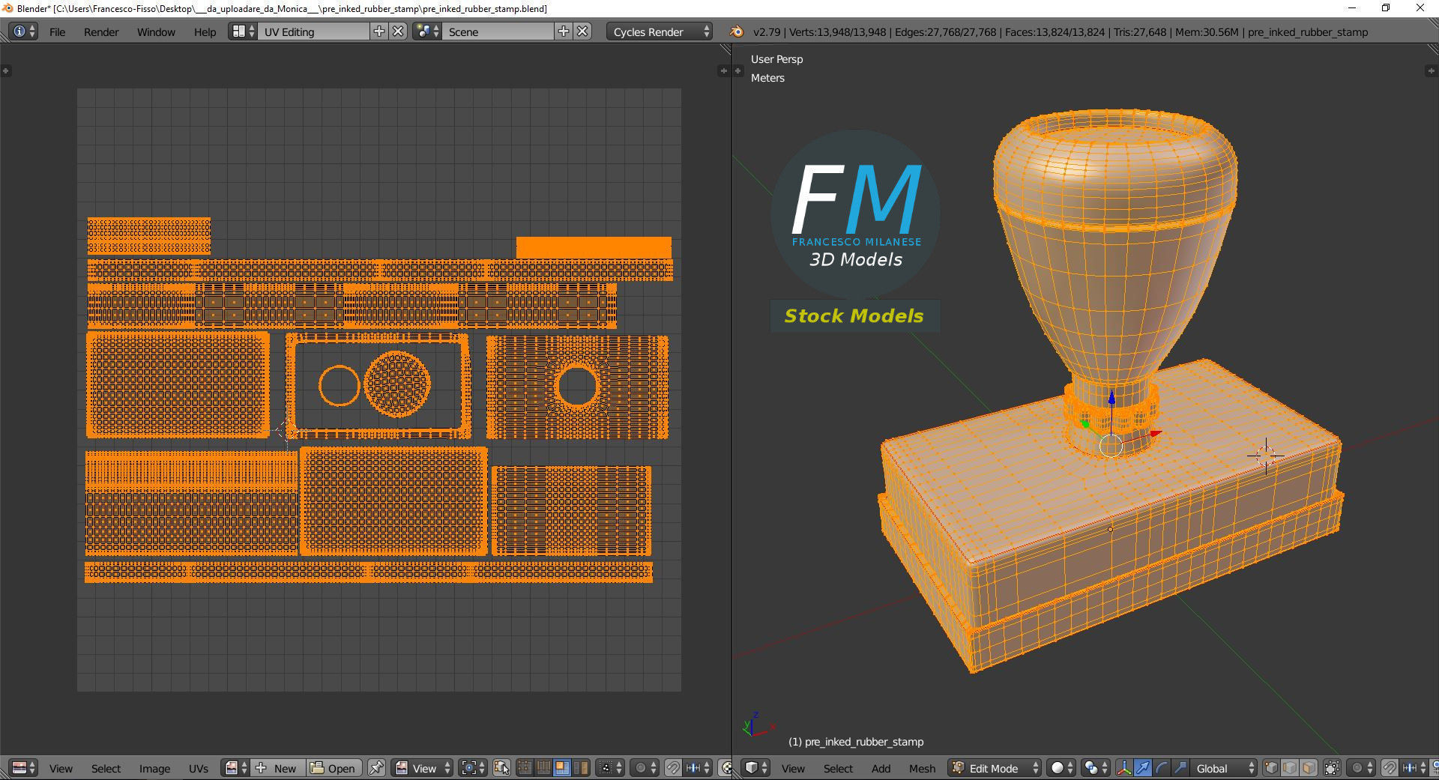The height and width of the screenshot is (780, 1439).
Task: Select mesh edge select mode
Action: tap(1290, 768)
